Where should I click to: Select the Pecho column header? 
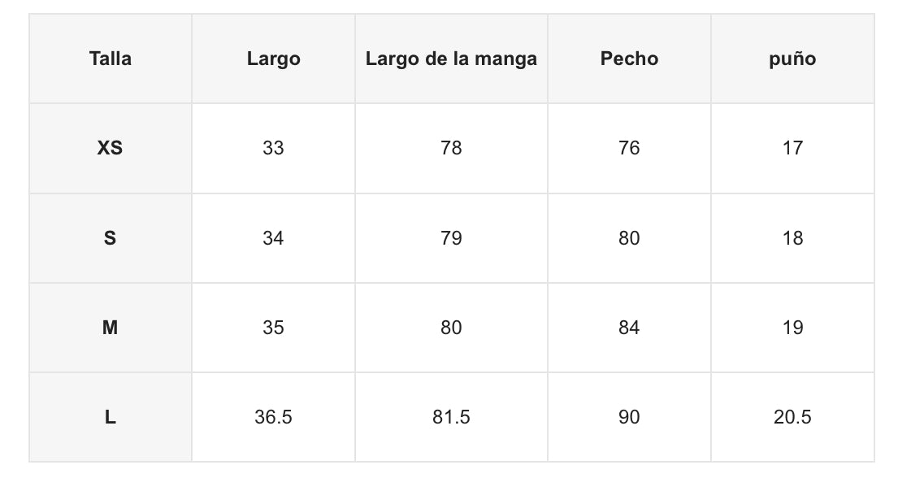[629, 59]
